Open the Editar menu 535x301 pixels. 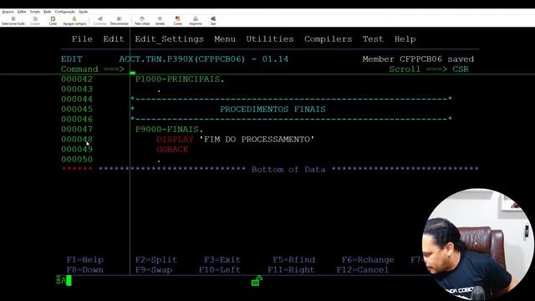click(x=22, y=12)
